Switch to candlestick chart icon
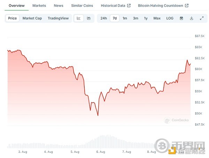209x158 pixels. coord(89,18)
